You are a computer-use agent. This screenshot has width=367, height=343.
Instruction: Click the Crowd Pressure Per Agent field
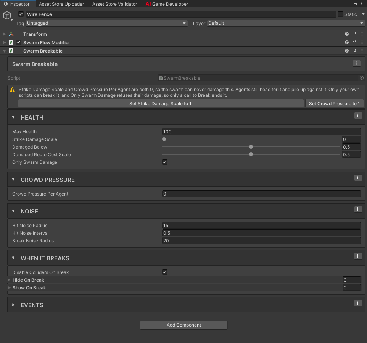[261, 194]
